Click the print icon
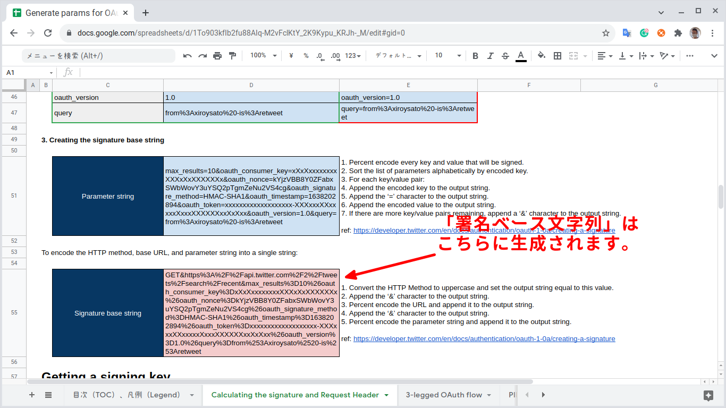The height and width of the screenshot is (408, 726). pos(217,55)
